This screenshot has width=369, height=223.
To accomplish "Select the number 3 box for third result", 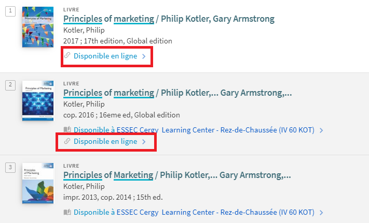I will point(10,168).
